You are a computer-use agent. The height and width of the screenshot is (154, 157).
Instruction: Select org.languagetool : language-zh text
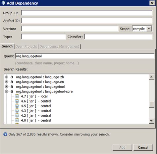pyautogui.click(x=40, y=77)
